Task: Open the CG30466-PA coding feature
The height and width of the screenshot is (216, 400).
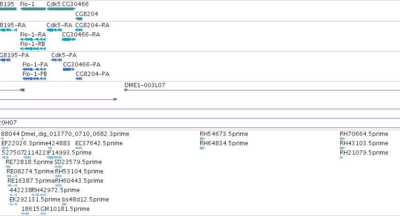Action: [69, 69]
